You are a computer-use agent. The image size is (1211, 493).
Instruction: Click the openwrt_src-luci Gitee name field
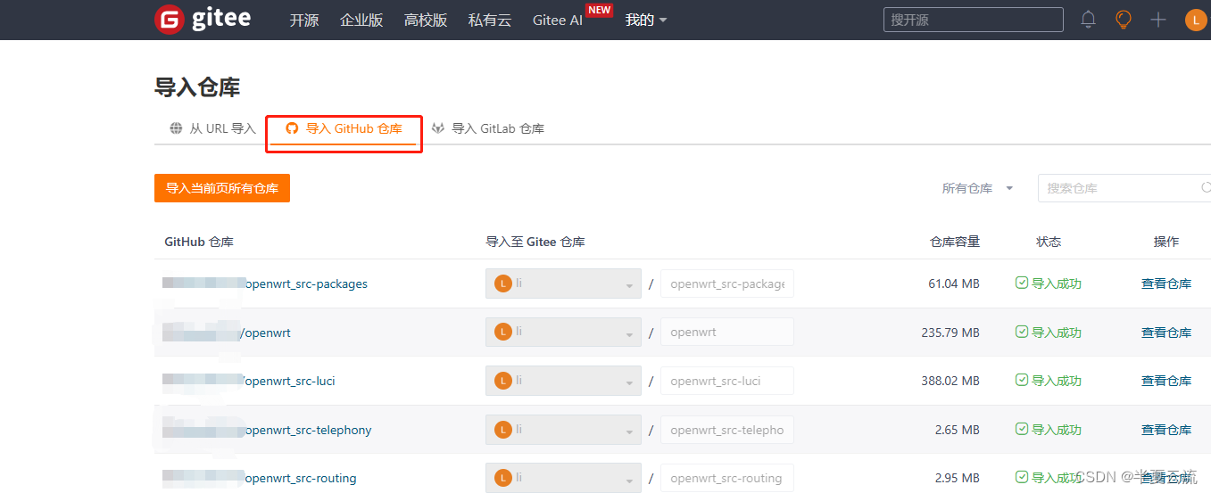point(727,381)
